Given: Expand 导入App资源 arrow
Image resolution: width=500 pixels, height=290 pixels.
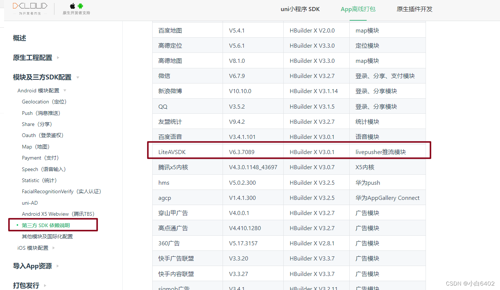Looking at the screenshot, I should tap(57, 266).
